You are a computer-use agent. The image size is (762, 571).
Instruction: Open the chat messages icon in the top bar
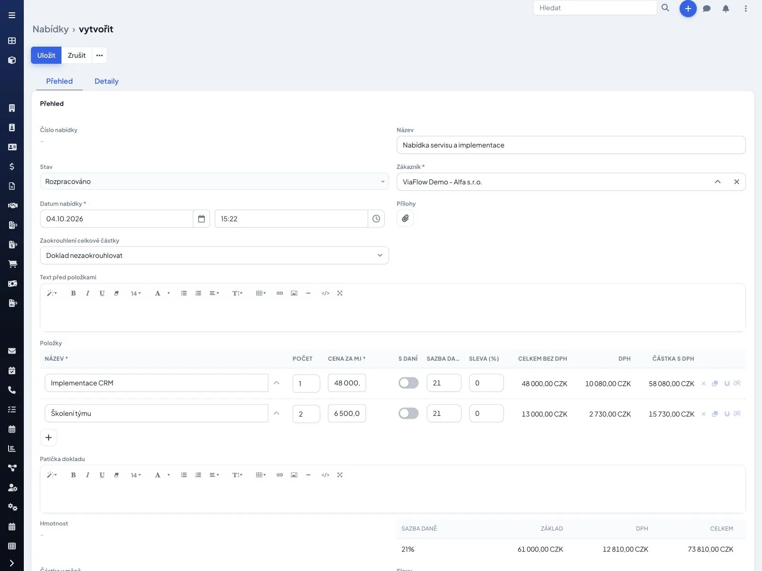(x=707, y=9)
